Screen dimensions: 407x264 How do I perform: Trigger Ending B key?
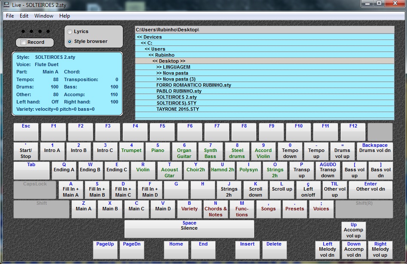pos(90,170)
